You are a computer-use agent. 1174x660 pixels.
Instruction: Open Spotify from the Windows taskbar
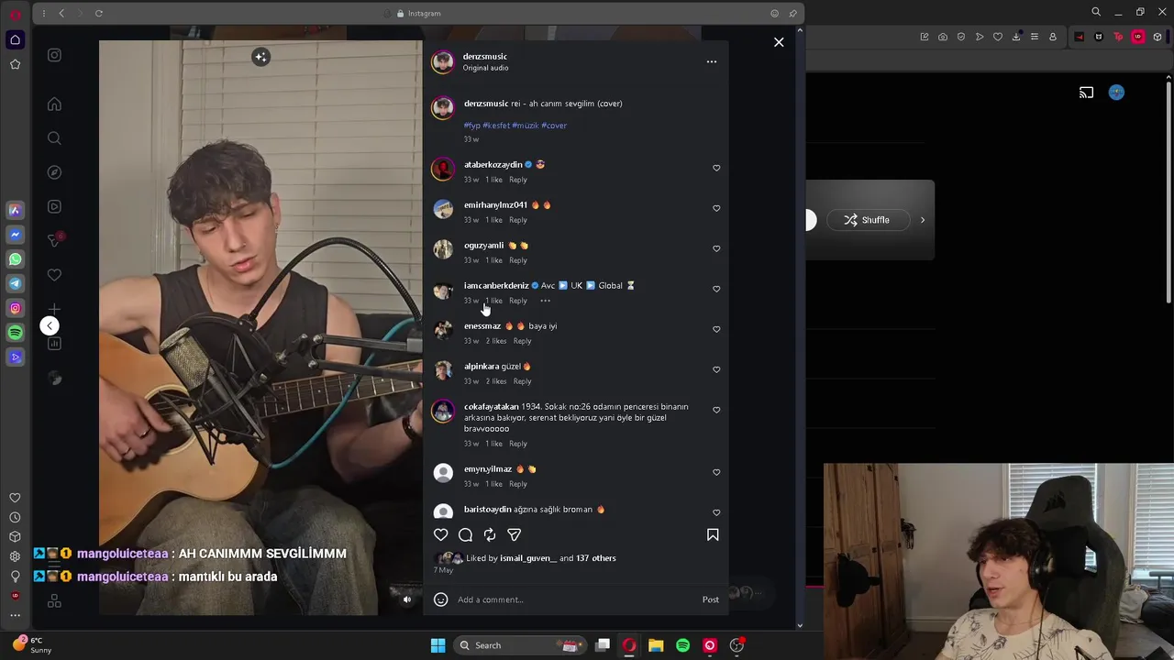click(682, 645)
